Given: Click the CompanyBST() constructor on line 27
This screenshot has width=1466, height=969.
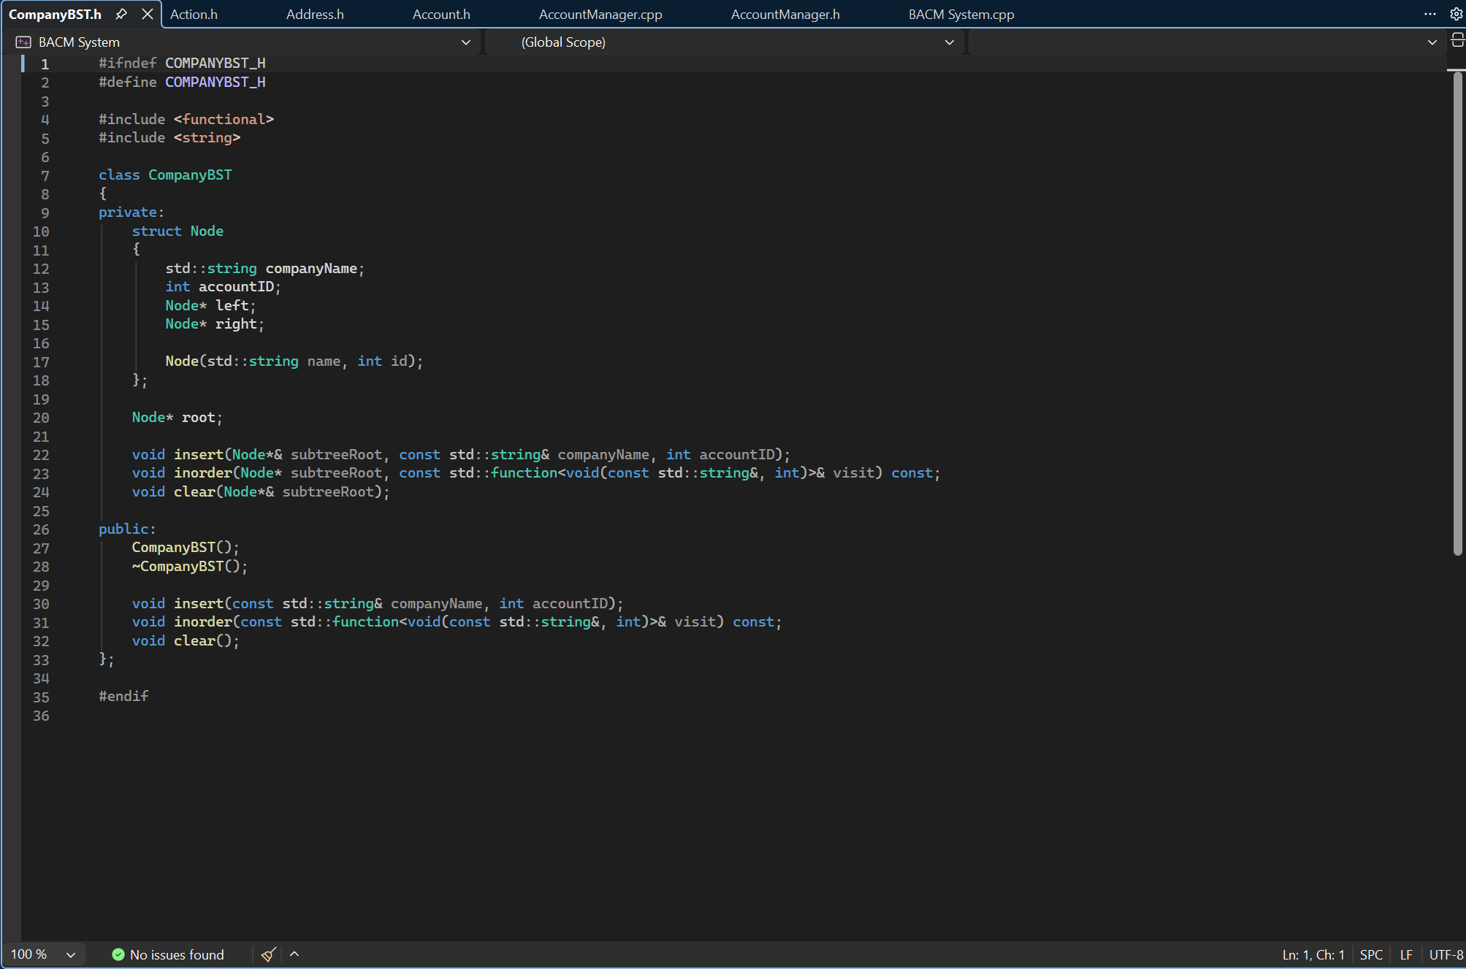Looking at the screenshot, I should click(x=186, y=547).
